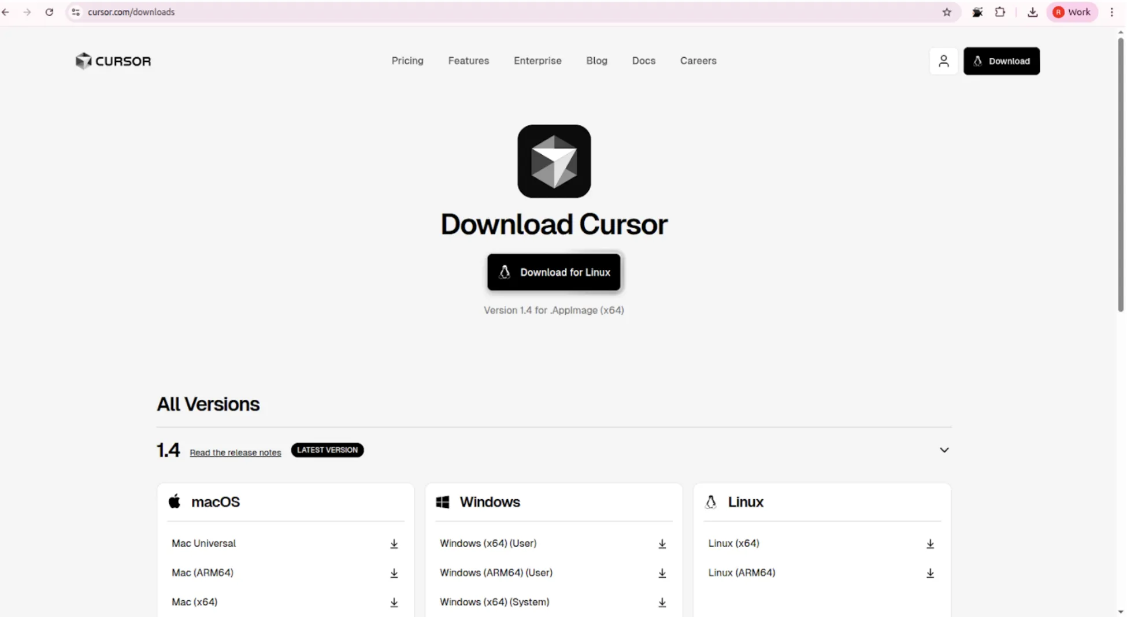Click the Cursor logo in header
1127x617 pixels.
pos(113,61)
